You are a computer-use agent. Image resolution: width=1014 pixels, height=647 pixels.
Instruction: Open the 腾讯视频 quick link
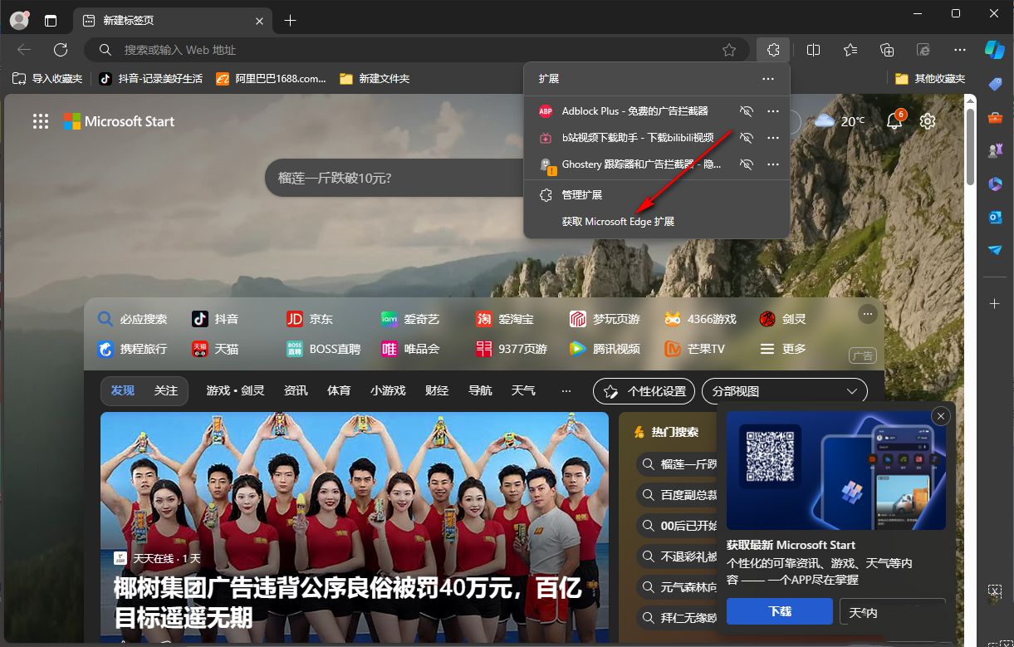(x=605, y=349)
